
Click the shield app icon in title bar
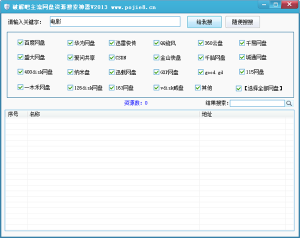[x=5, y=5]
